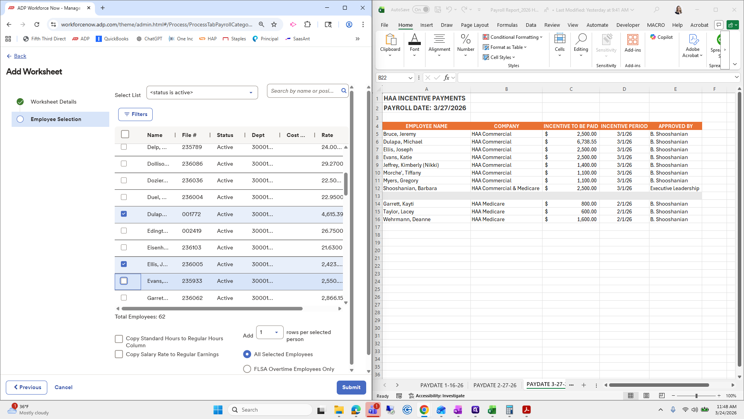Expand the Conditional Formatting menu
The height and width of the screenshot is (419, 744).
[x=512, y=37]
